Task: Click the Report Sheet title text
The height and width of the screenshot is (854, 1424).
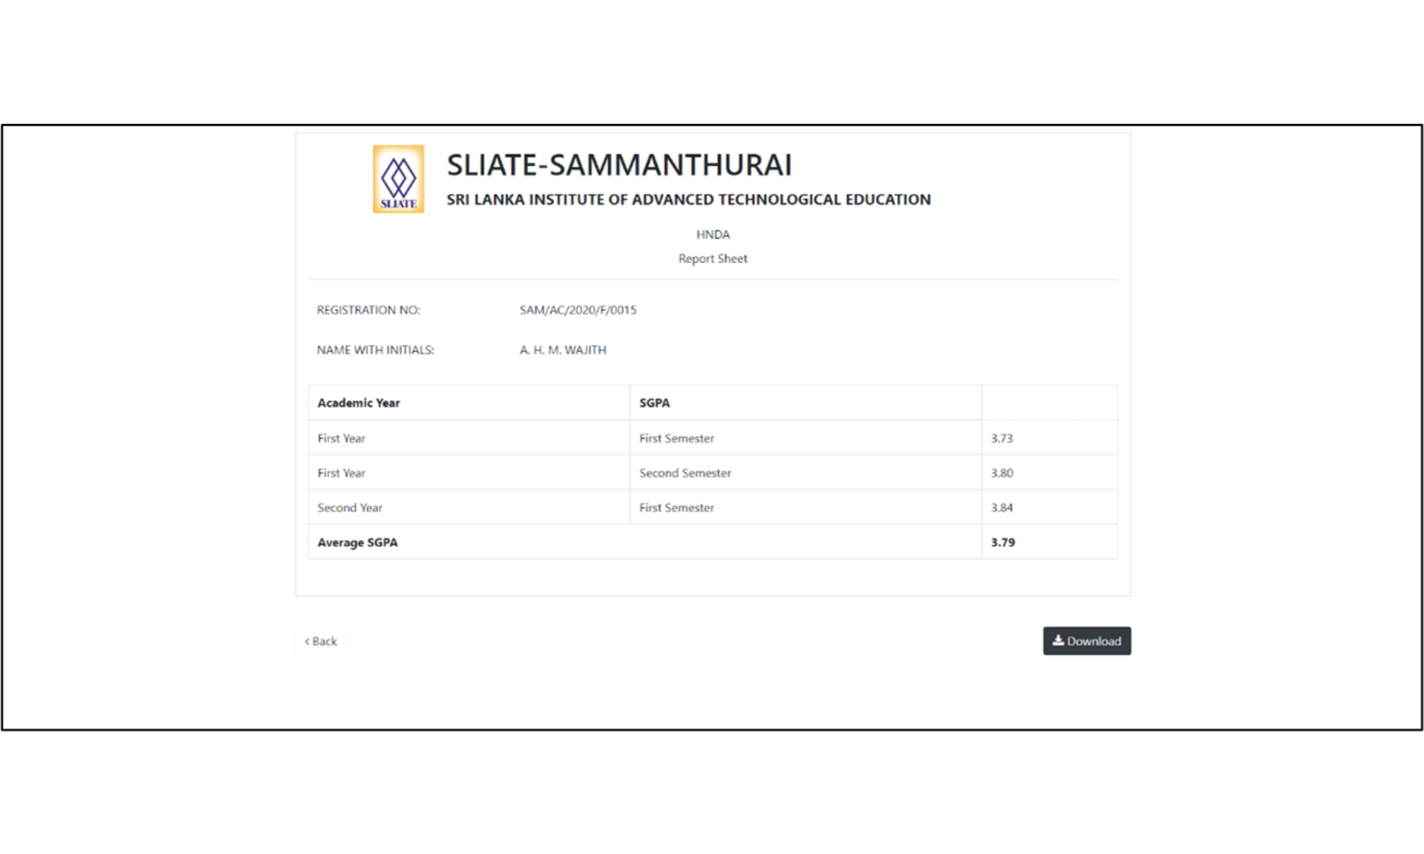Action: (x=713, y=259)
